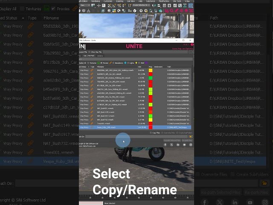Viewport: 273px width, 205px height.
Task: Select the Trees001.vrmesh row
Action: pyautogui.click(x=135, y=123)
